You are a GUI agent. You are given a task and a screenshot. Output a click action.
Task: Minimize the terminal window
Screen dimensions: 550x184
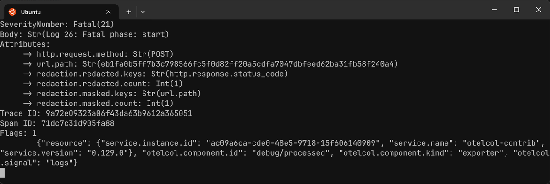[x=495, y=10]
